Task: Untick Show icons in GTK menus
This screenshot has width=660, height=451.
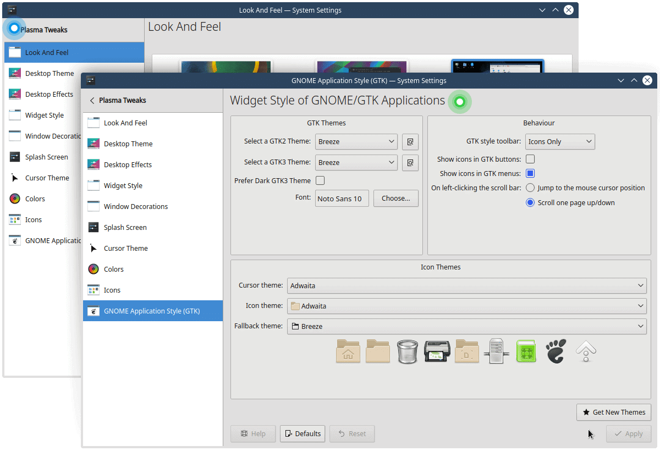Action: [530, 174]
